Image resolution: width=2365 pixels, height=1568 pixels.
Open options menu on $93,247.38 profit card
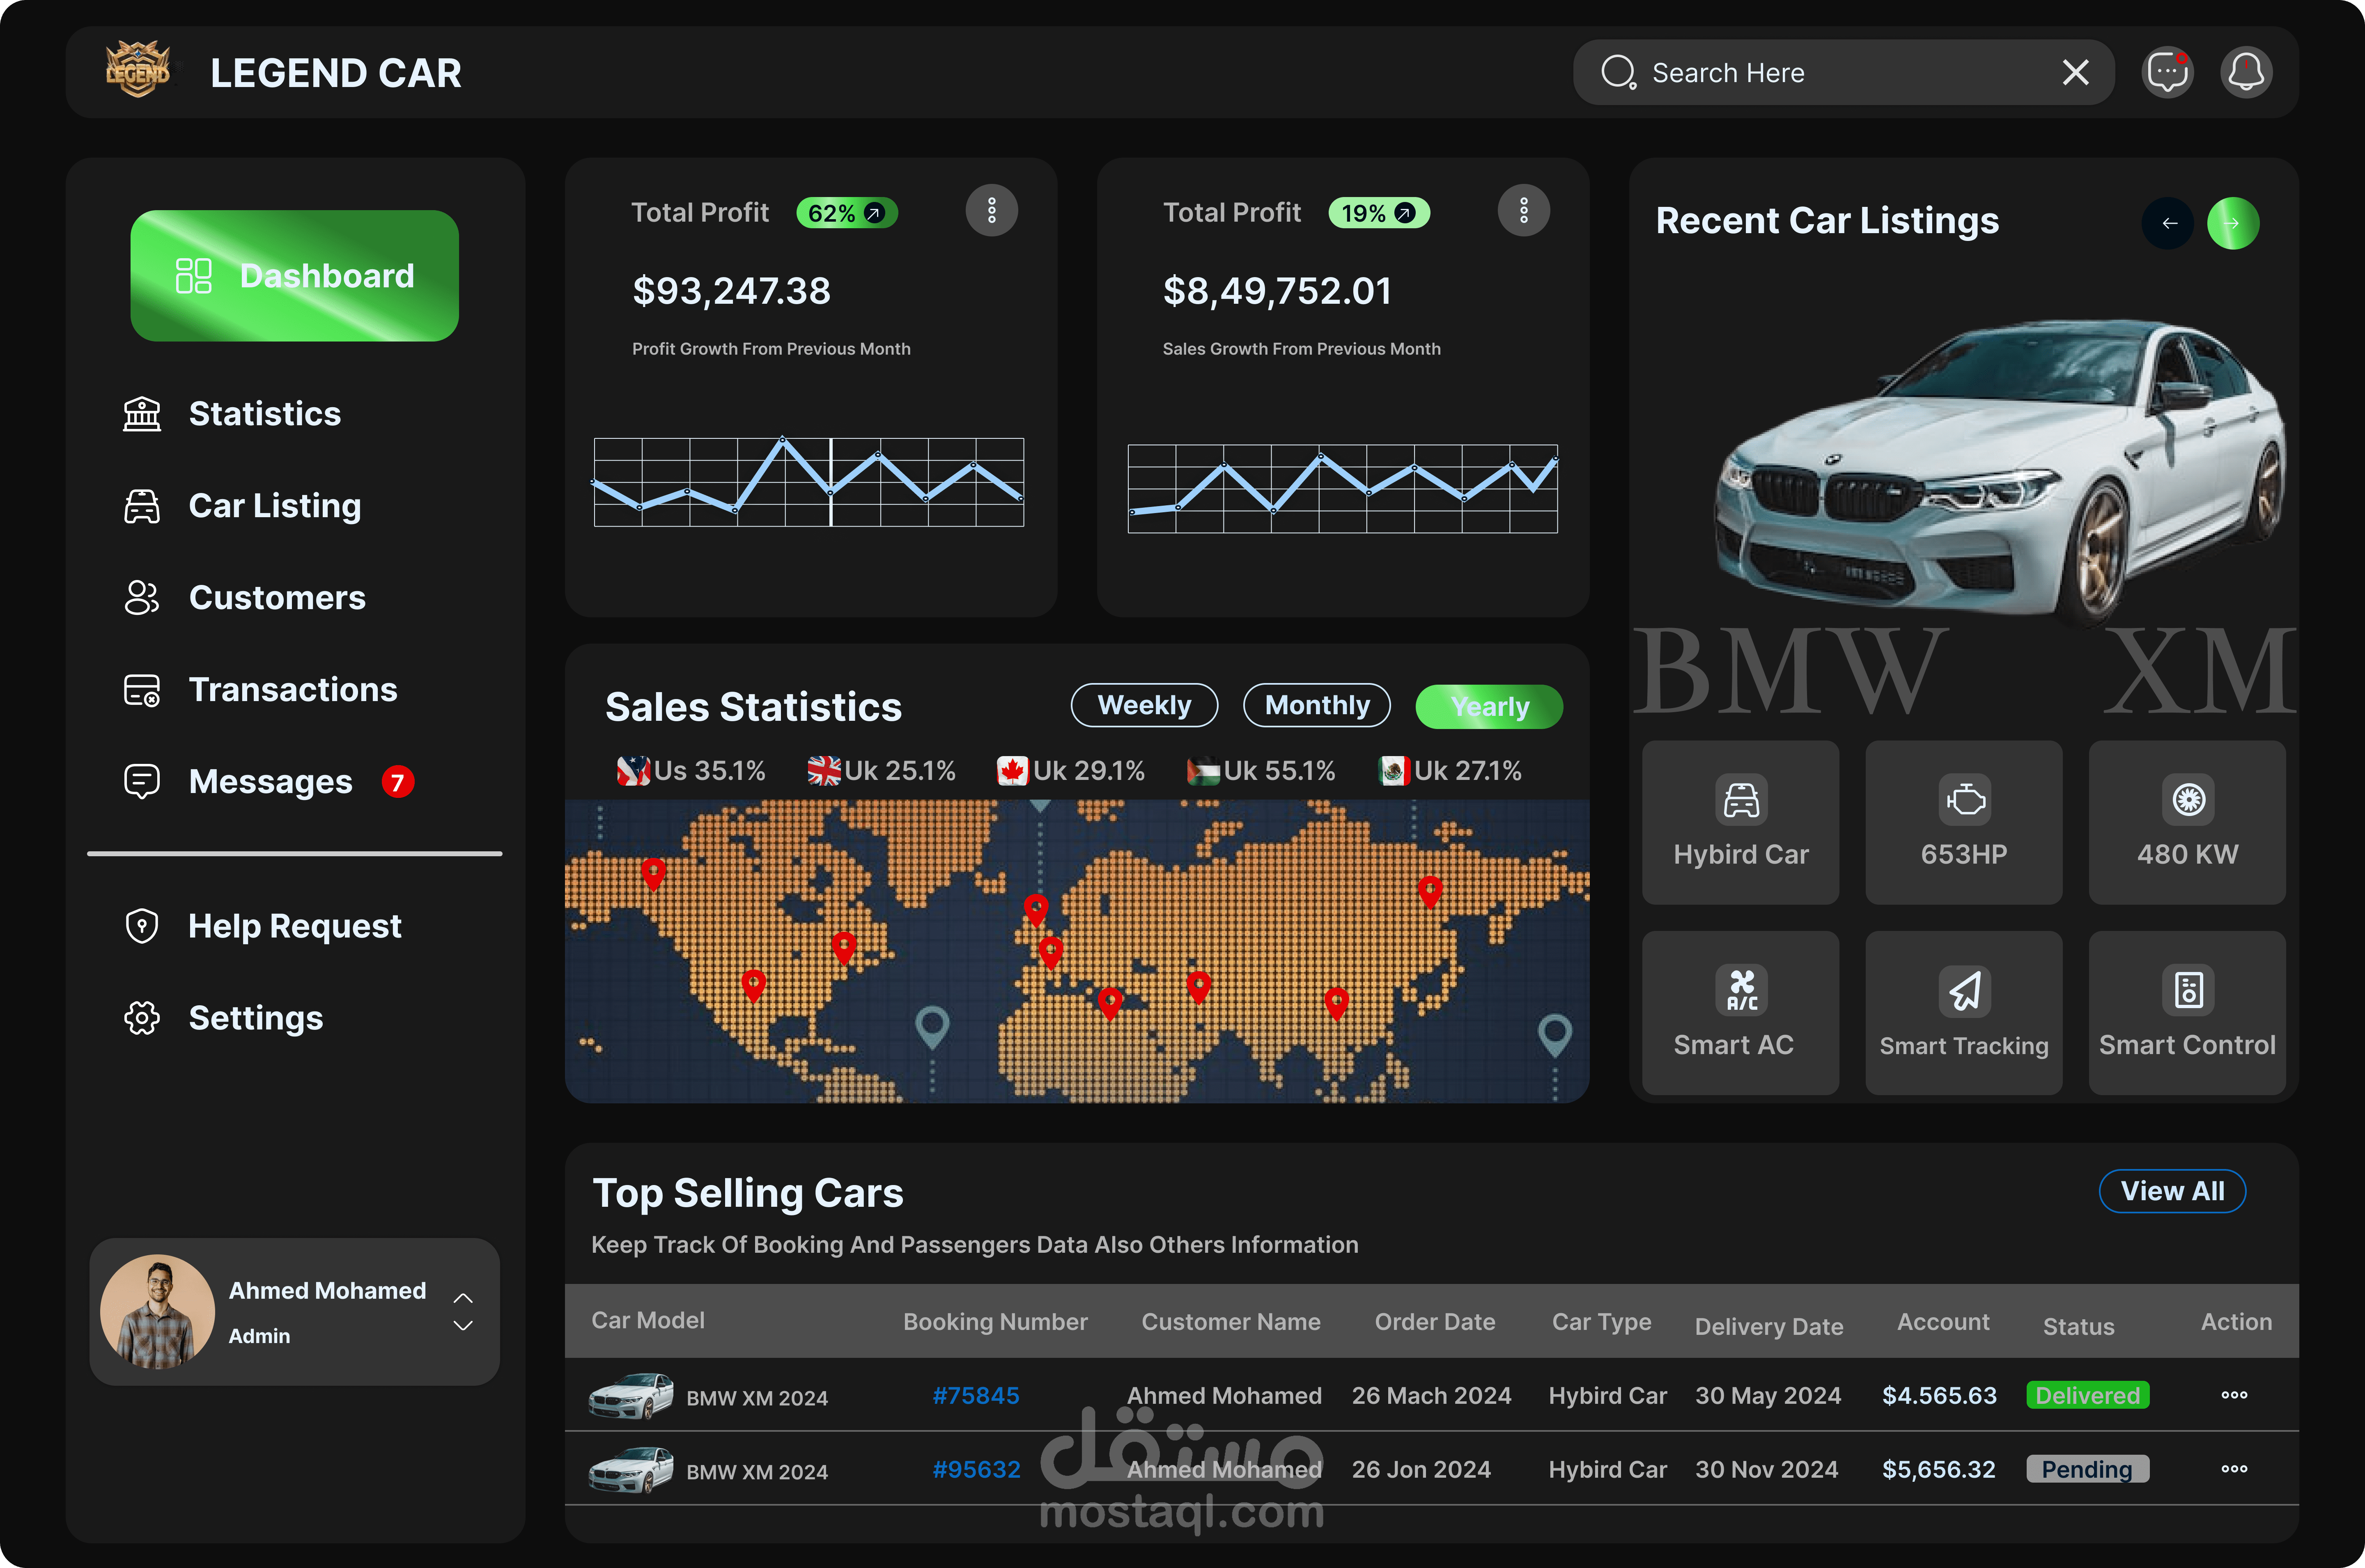pyautogui.click(x=991, y=211)
